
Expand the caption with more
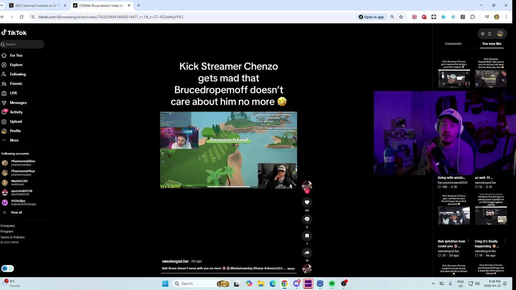(291, 268)
